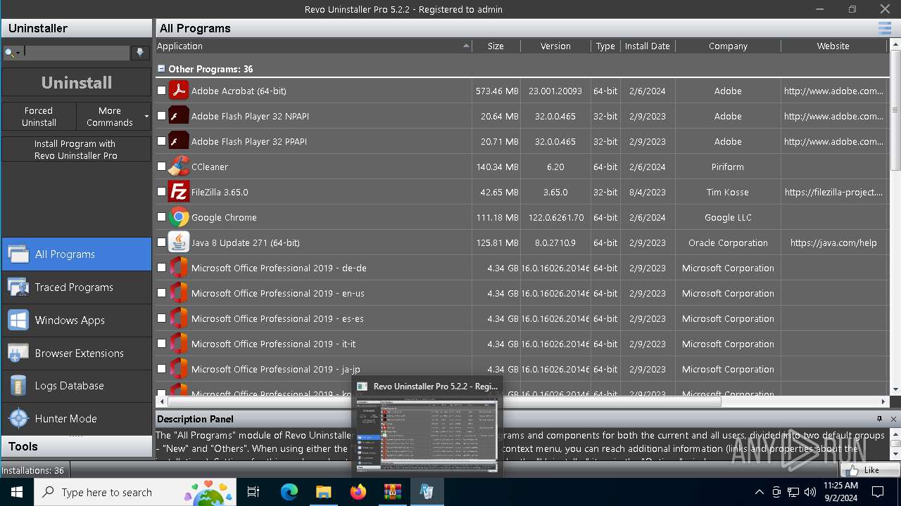Open the More Commands dropdown
Viewport: 901px width, 506px height.
point(113,116)
